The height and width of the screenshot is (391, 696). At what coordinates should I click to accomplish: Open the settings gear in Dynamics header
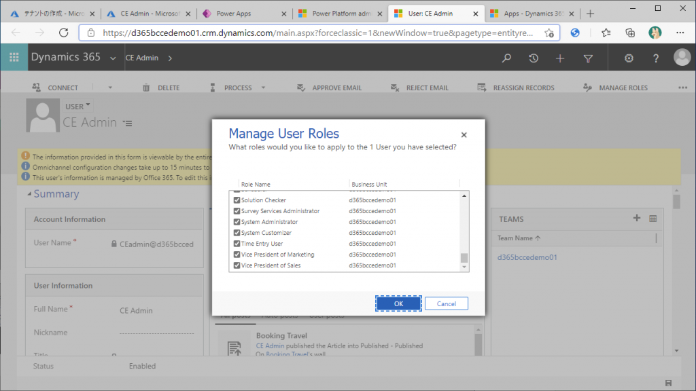click(x=629, y=58)
